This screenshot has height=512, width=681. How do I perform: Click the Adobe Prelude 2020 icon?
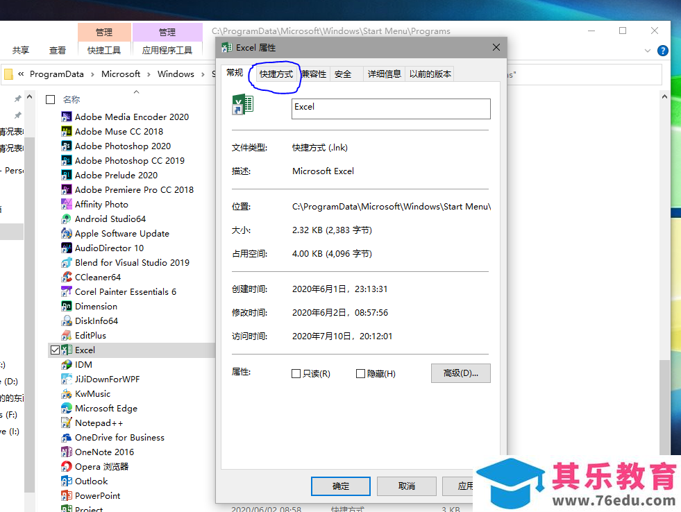click(67, 175)
